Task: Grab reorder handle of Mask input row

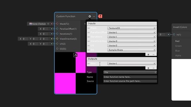Action: pos(89,28)
